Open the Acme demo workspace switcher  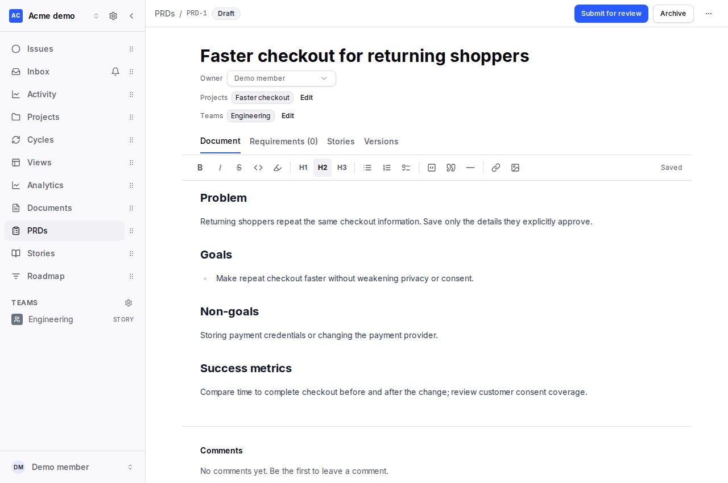(x=55, y=16)
